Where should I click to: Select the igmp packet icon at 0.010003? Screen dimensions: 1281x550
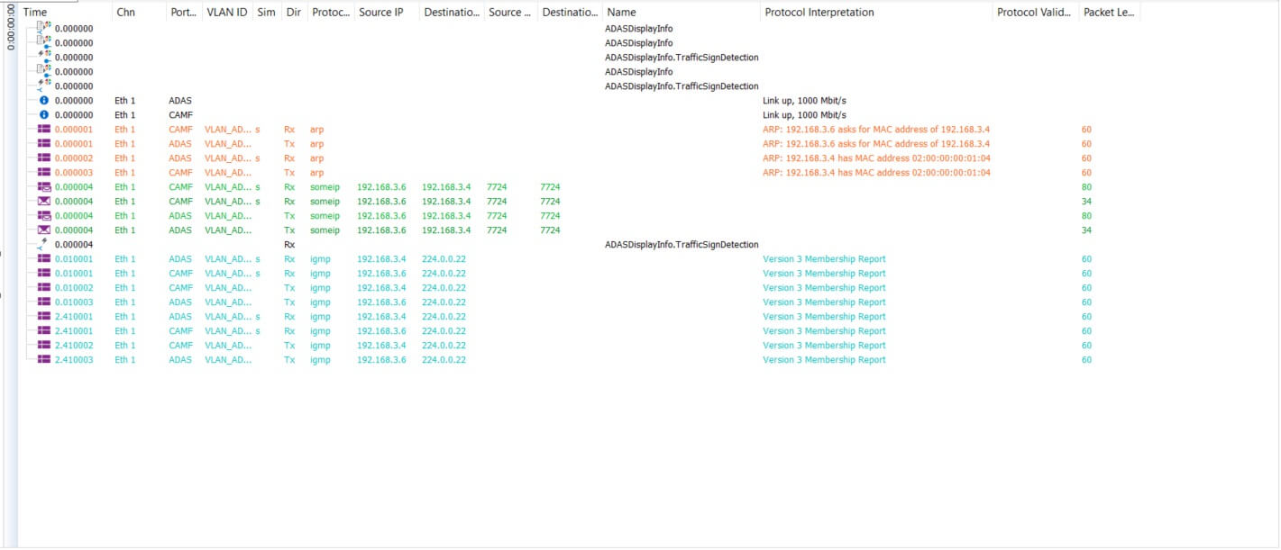click(44, 302)
